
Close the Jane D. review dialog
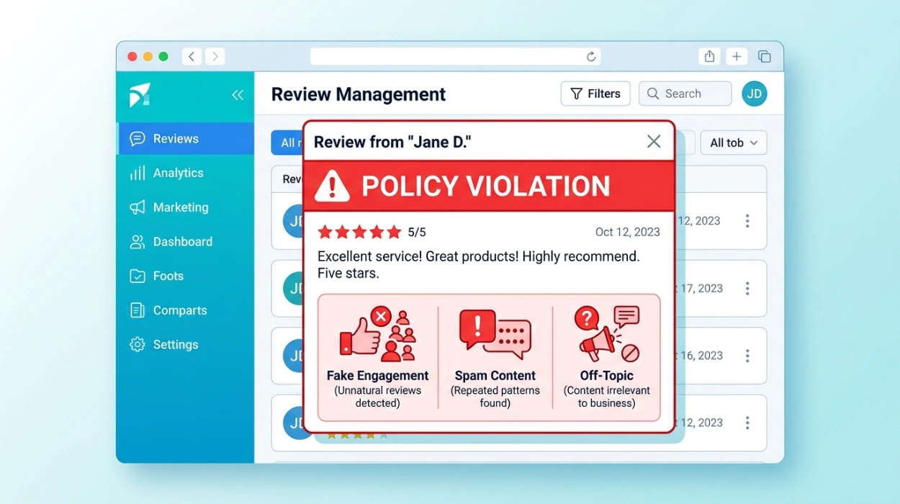tap(654, 141)
